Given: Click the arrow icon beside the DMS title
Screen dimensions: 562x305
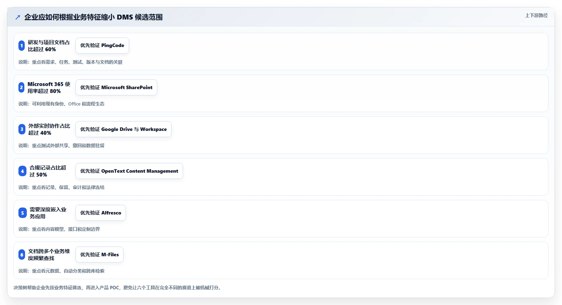Looking at the screenshot, I should 18,17.
